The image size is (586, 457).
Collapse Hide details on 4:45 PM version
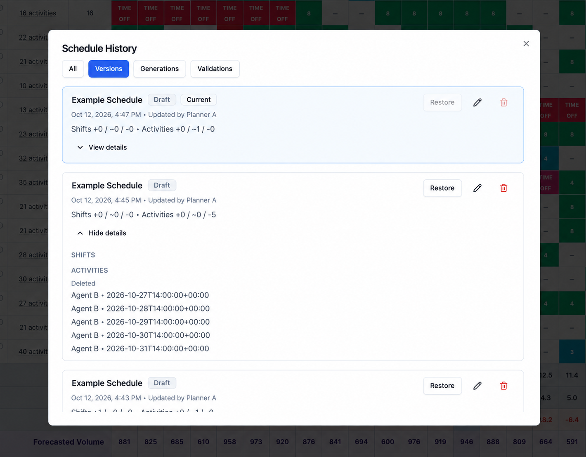[x=102, y=233]
